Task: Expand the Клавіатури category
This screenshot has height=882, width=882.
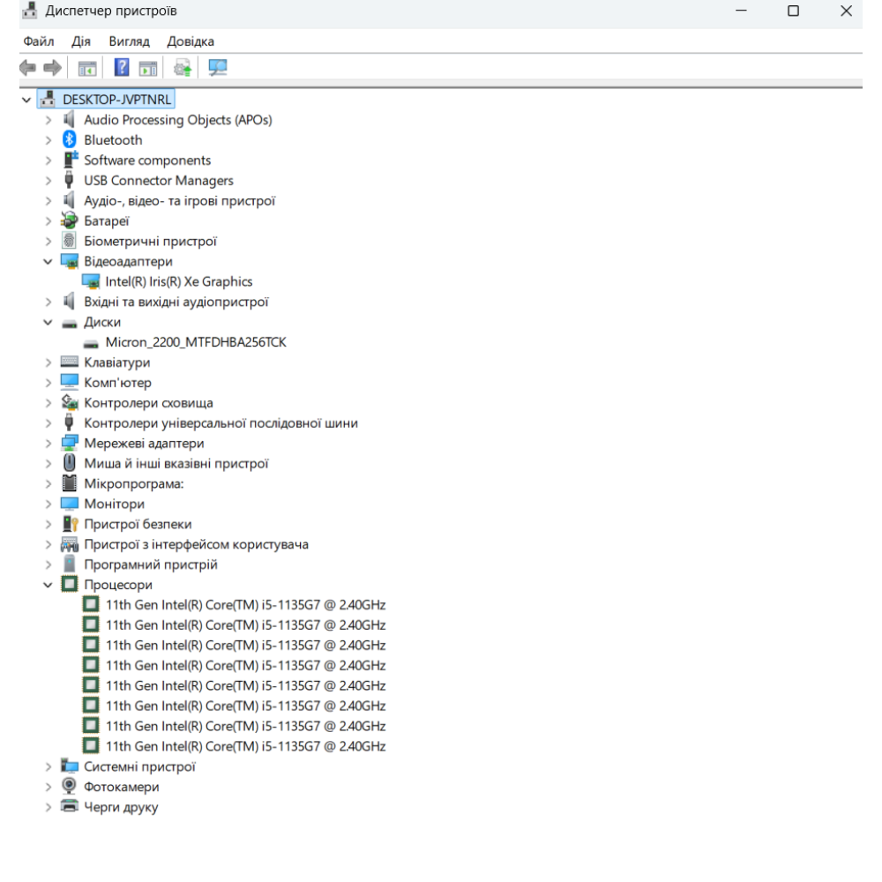Action: click(49, 362)
